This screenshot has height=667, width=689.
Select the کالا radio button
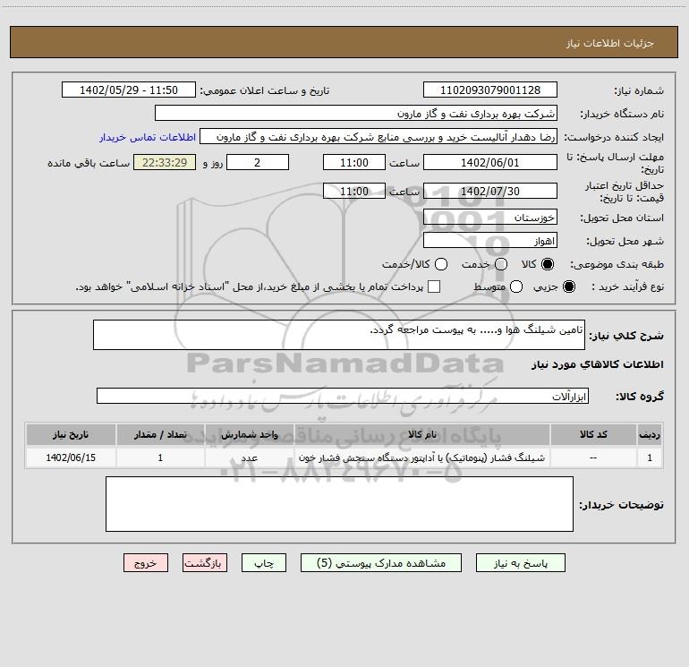[x=548, y=264]
